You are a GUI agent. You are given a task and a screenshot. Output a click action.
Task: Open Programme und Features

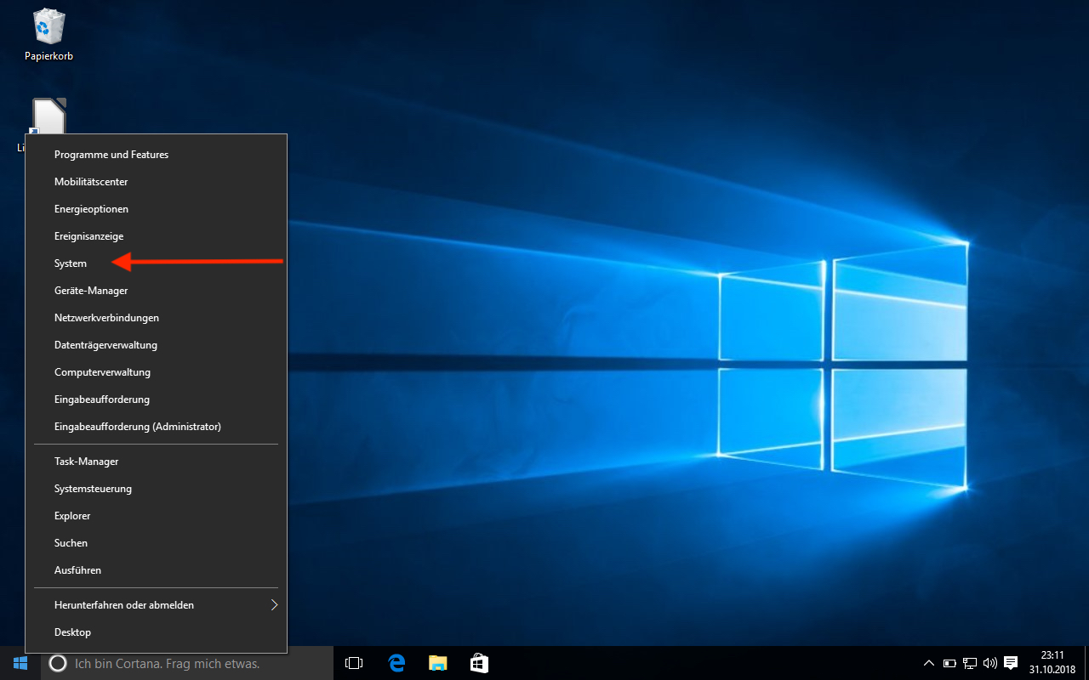(156, 155)
